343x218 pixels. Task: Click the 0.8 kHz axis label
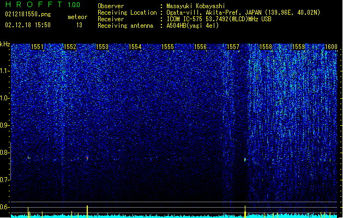point(5,153)
